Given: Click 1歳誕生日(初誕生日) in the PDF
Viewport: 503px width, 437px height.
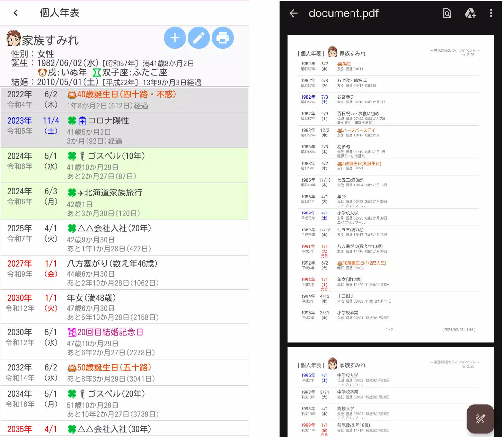Looking at the screenshot, I should (362, 163).
